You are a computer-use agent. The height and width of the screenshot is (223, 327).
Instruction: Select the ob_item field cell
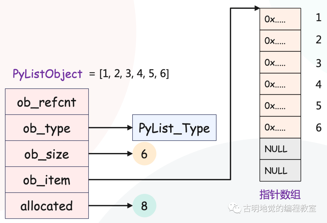pyautogui.click(x=47, y=180)
